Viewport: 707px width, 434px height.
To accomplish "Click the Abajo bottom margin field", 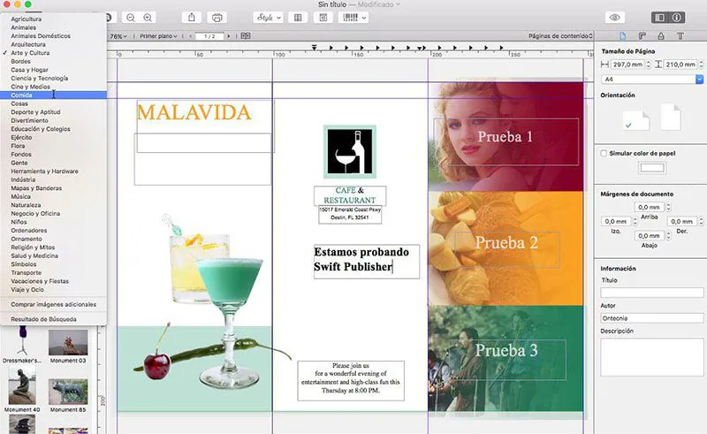I will tap(650, 236).
